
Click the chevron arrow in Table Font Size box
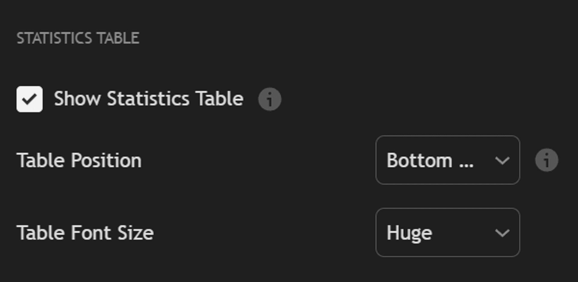pyautogui.click(x=502, y=233)
